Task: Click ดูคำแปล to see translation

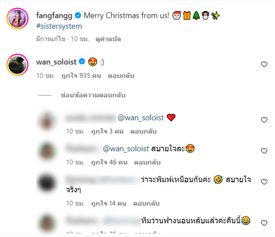Action: coord(108,39)
